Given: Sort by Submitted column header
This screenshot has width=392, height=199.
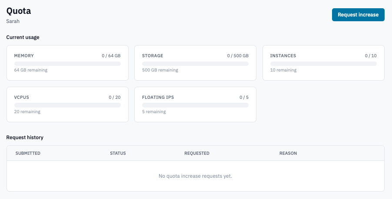Looking at the screenshot, I should coord(28,153).
